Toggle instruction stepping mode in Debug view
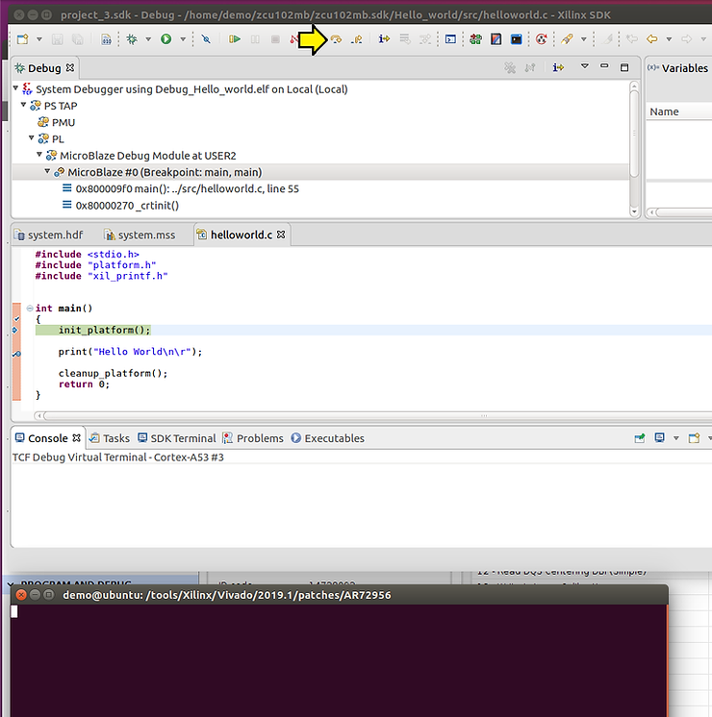712x717 pixels. tap(558, 67)
